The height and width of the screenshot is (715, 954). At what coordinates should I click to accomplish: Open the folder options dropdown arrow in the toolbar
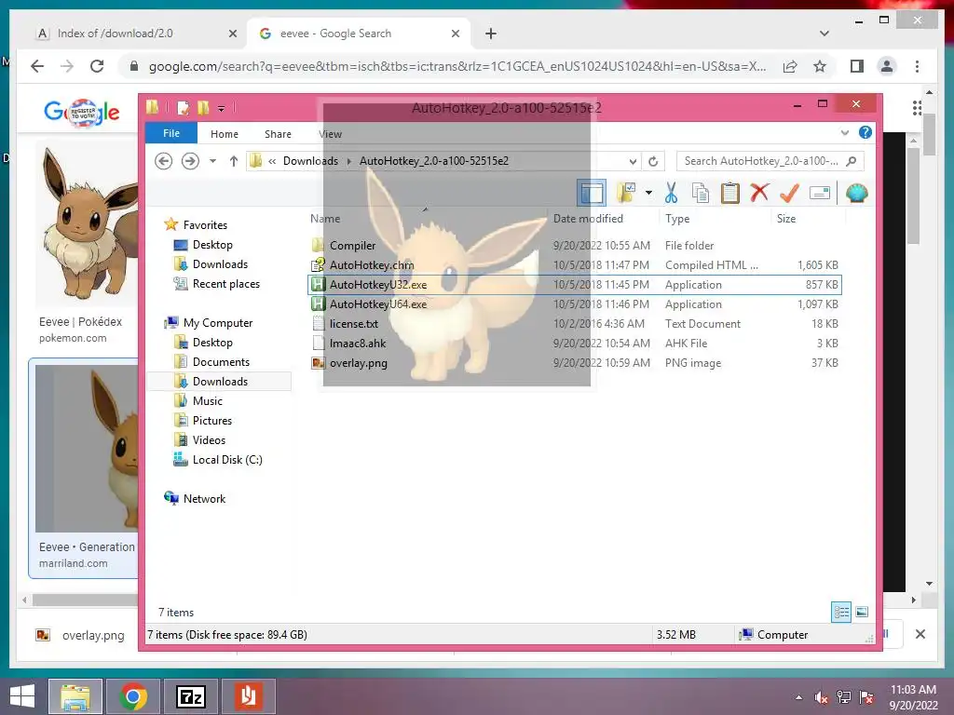pyautogui.click(x=648, y=194)
